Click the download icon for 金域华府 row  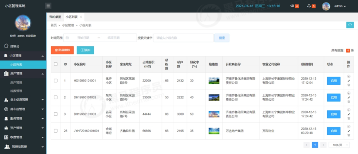pyautogui.click(x=349, y=126)
